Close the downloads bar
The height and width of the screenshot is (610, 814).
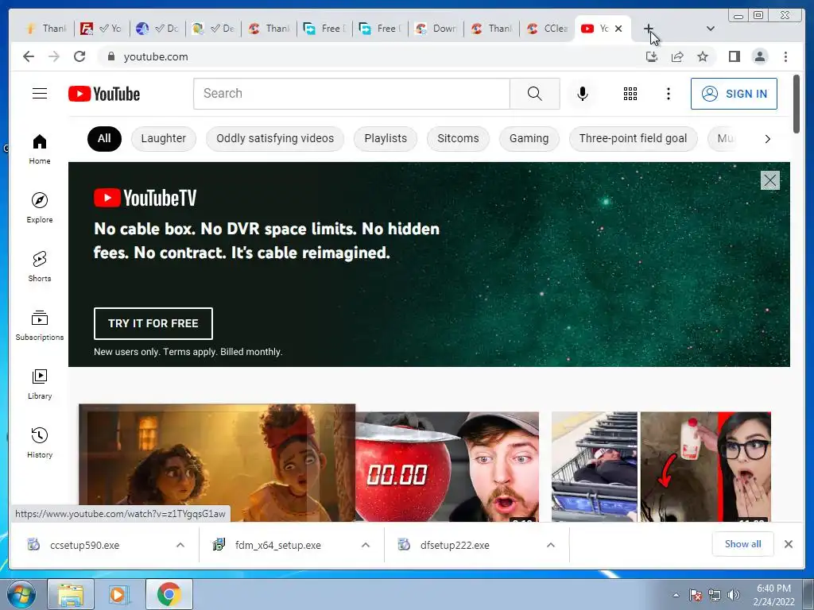788,544
